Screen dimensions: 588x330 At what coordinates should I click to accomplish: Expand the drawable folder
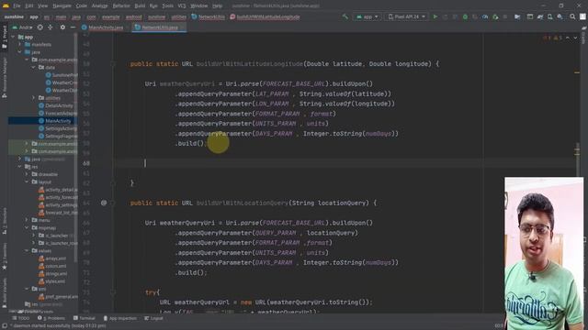pyautogui.click(x=27, y=174)
